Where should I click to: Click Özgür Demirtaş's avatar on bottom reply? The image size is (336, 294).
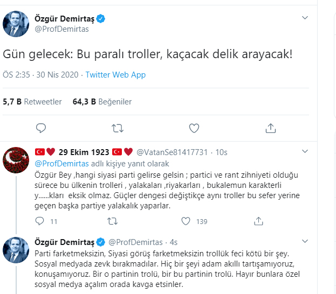tap(16, 250)
